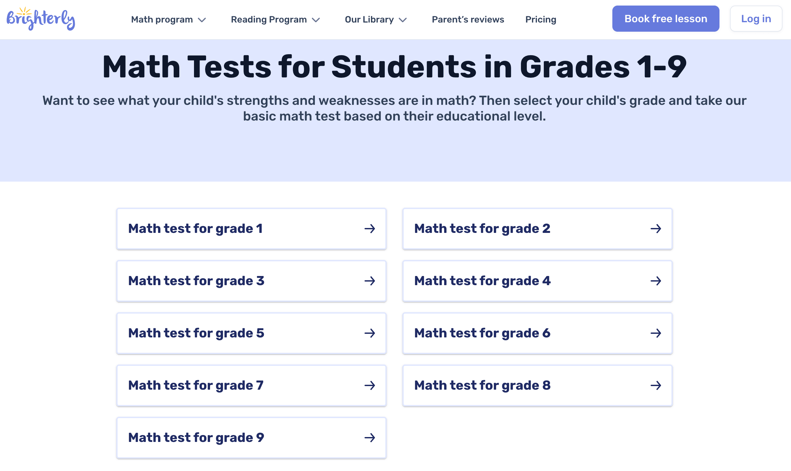Select the Math test for grade 2 card

click(x=537, y=229)
